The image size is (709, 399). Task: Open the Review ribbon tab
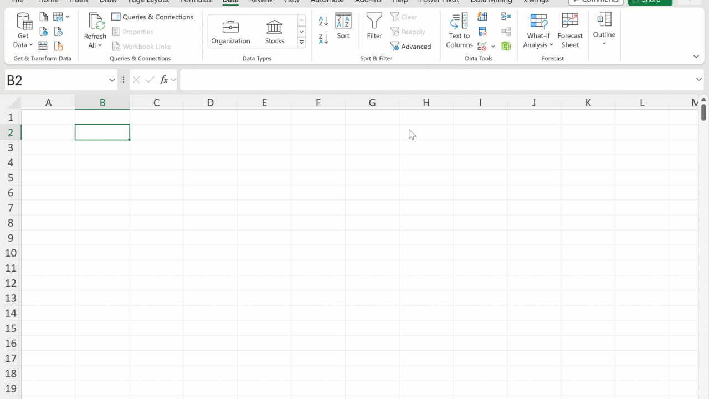pyautogui.click(x=261, y=2)
